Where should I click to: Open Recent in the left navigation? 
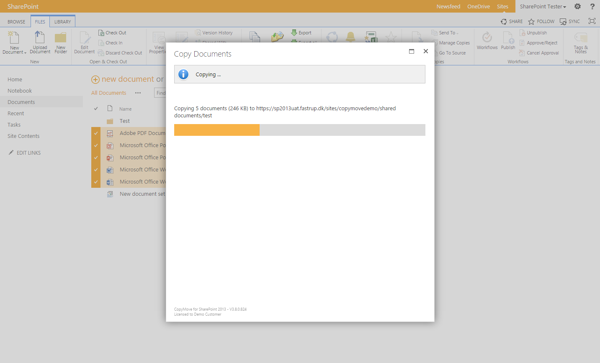[15, 113]
